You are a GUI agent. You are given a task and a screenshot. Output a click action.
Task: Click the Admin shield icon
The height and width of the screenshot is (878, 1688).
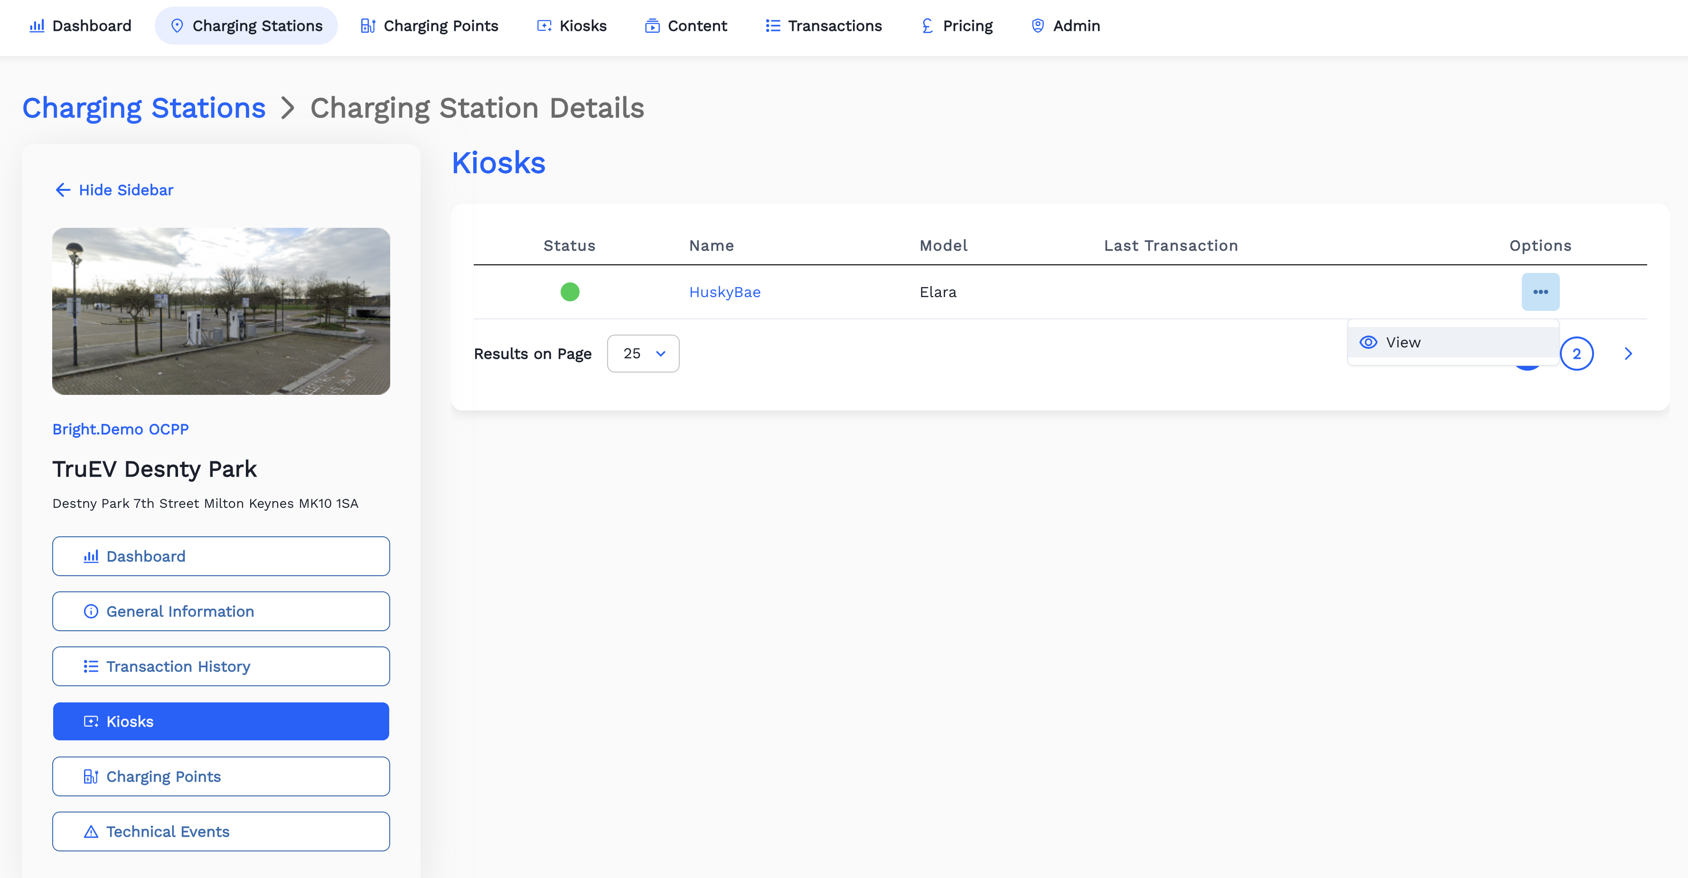click(1038, 26)
